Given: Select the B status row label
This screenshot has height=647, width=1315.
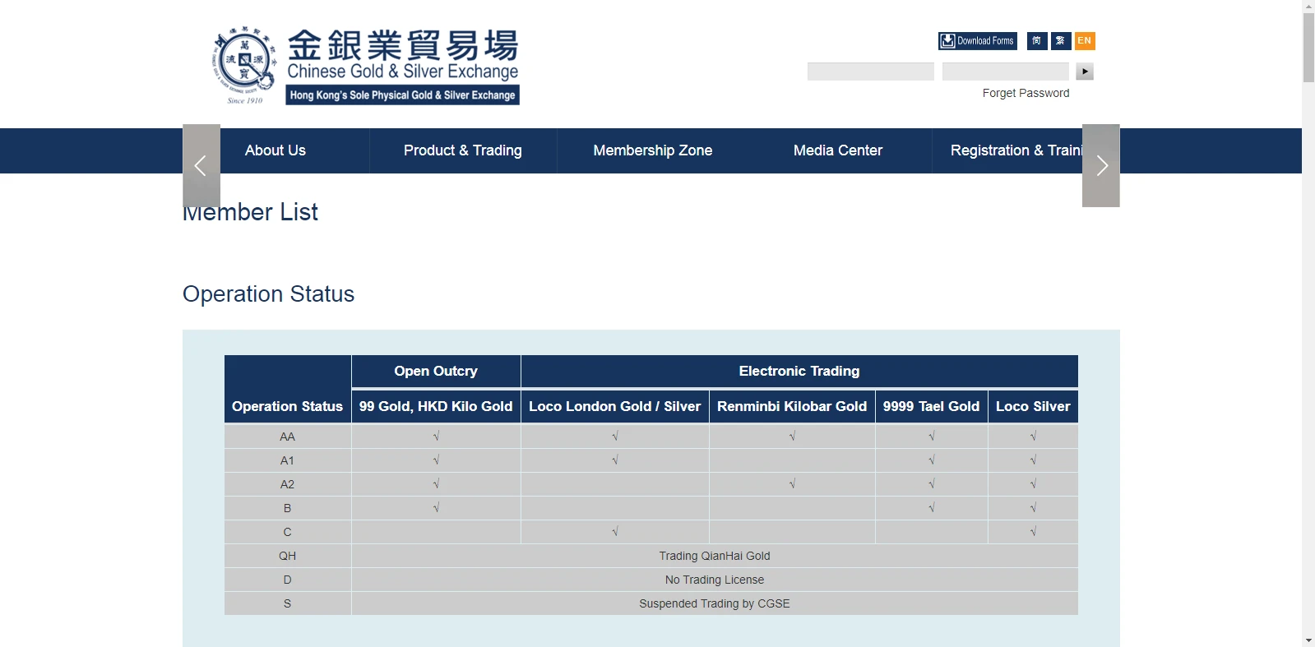Looking at the screenshot, I should pyautogui.click(x=287, y=508).
